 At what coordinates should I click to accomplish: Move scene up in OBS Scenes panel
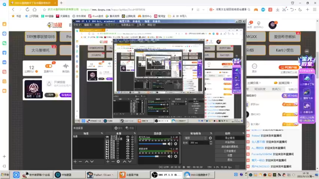(87, 161)
